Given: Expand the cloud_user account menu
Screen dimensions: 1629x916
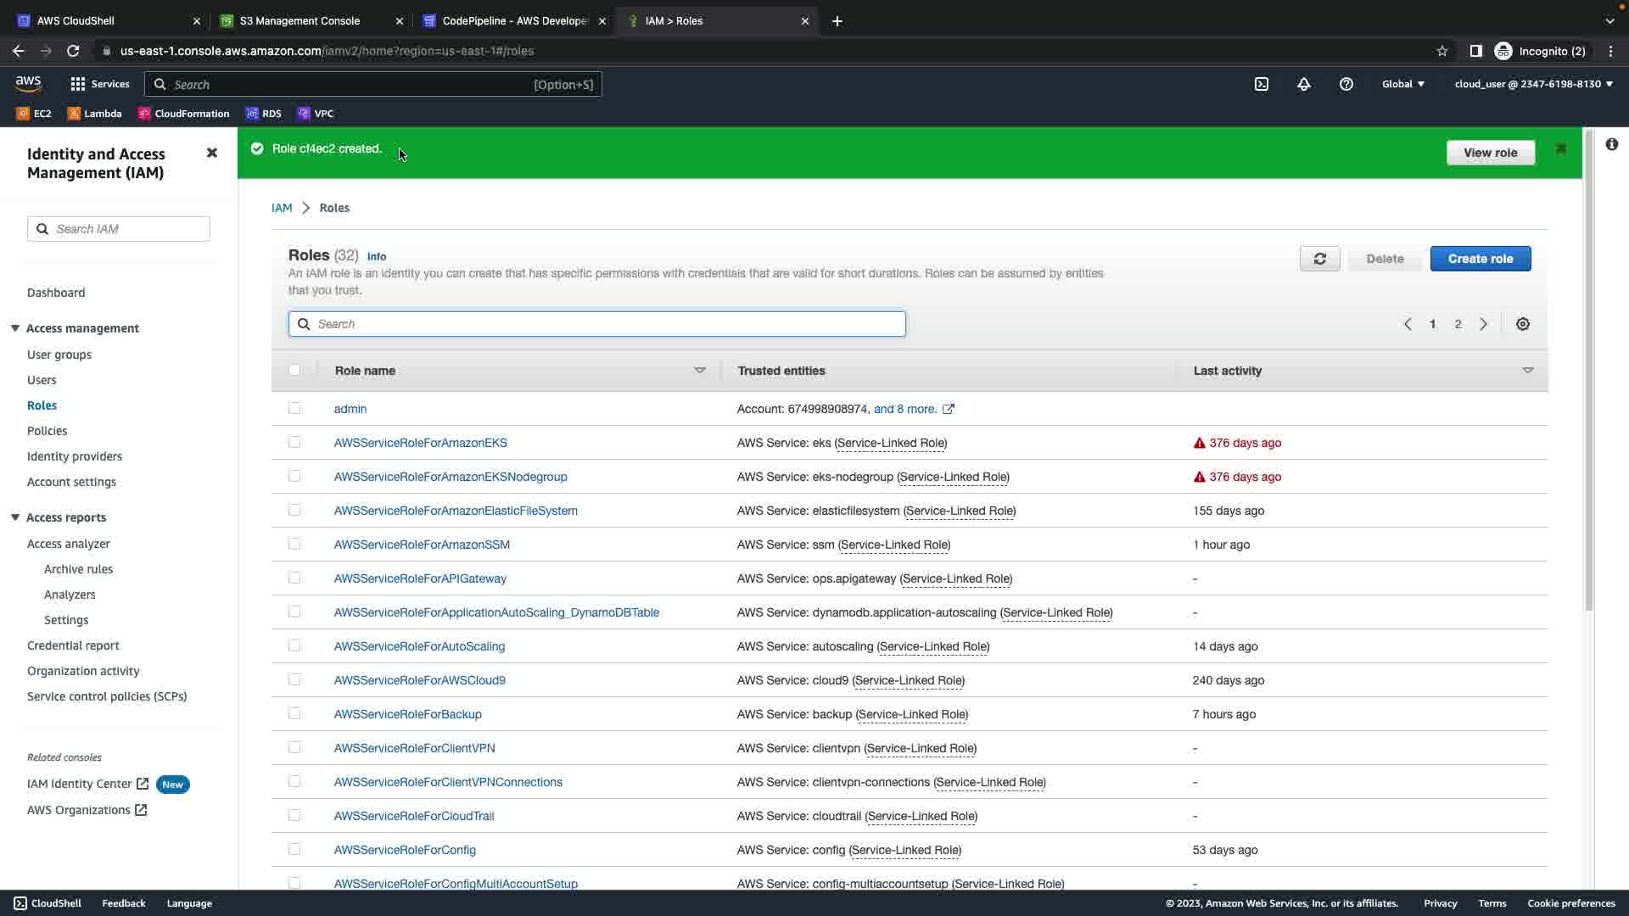Looking at the screenshot, I should pyautogui.click(x=1533, y=84).
